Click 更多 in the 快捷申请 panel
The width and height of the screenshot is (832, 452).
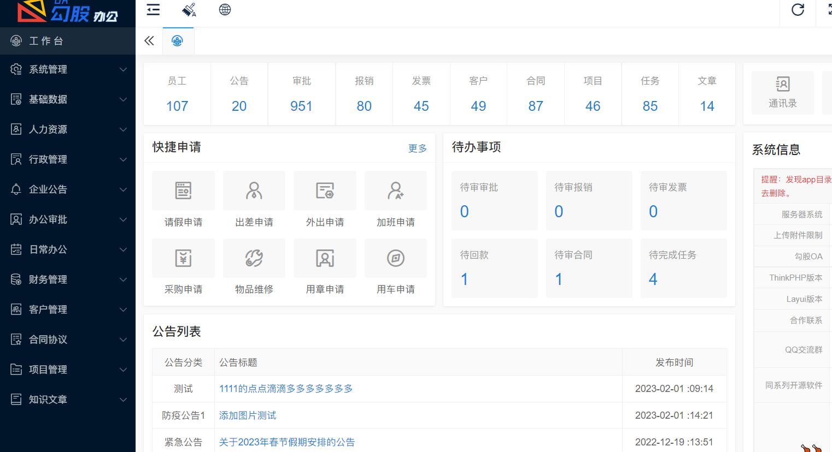tap(417, 148)
